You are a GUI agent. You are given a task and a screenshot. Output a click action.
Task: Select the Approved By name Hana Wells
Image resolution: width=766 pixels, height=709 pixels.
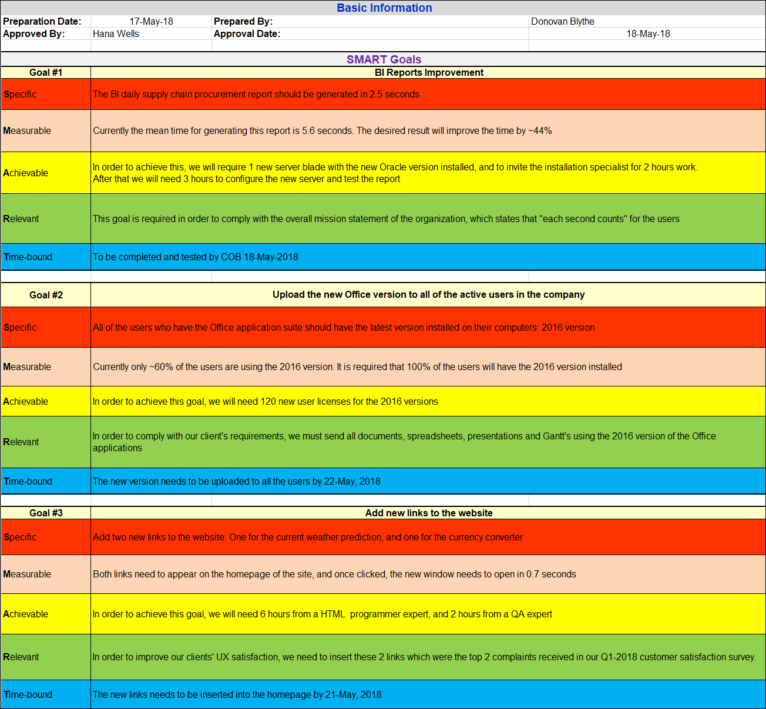click(x=116, y=33)
